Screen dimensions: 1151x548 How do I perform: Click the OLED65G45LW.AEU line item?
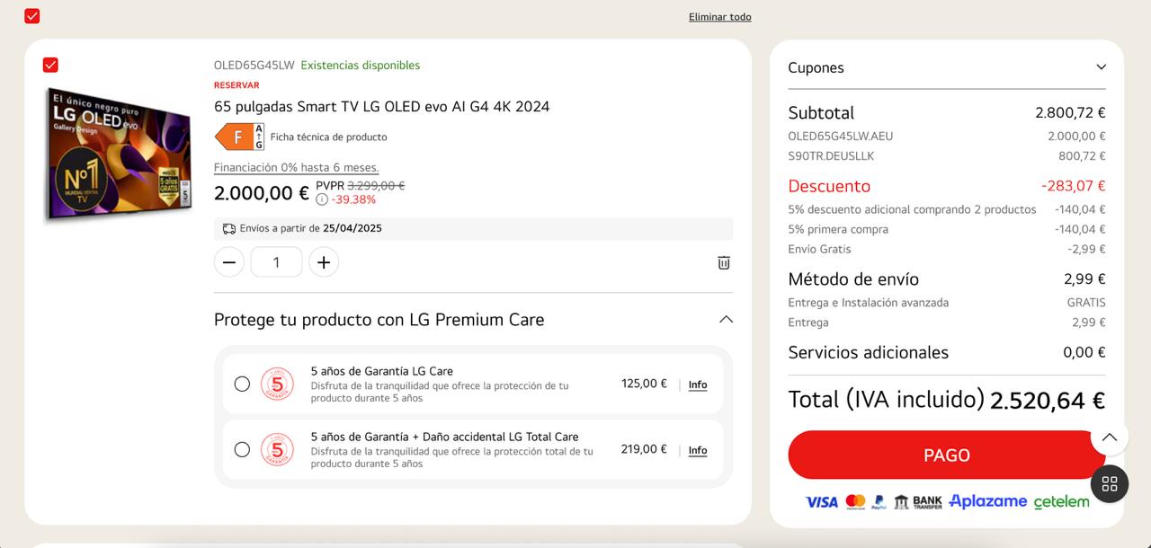click(x=947, y=137)
